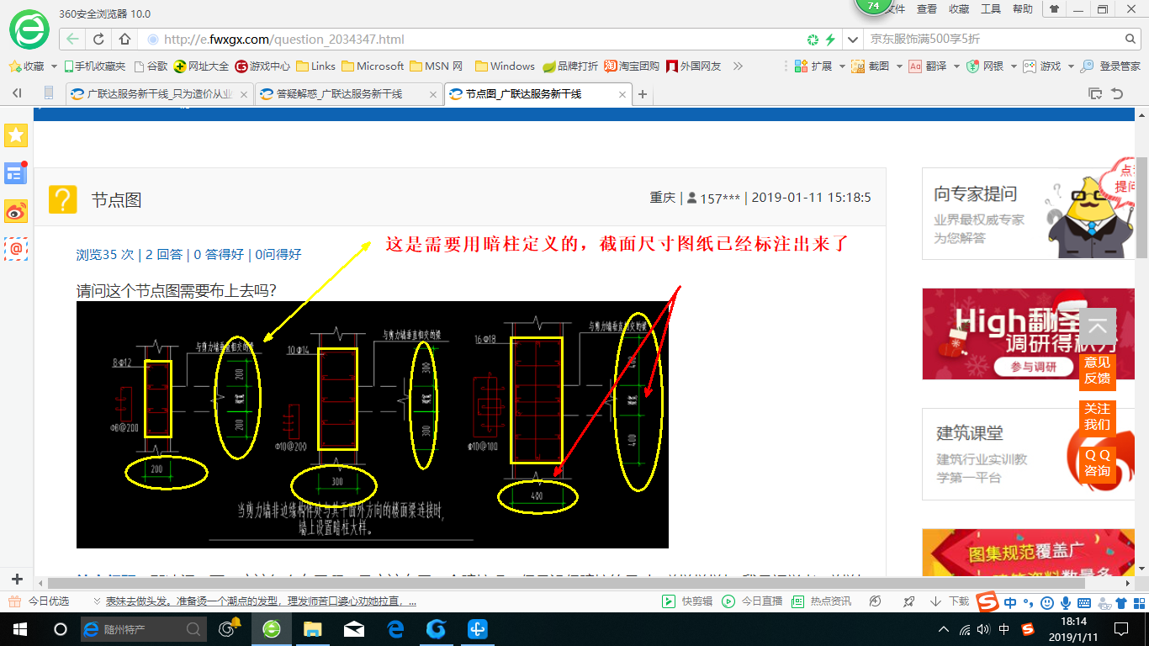Toggle the system volume tray icon

[983, 629]
